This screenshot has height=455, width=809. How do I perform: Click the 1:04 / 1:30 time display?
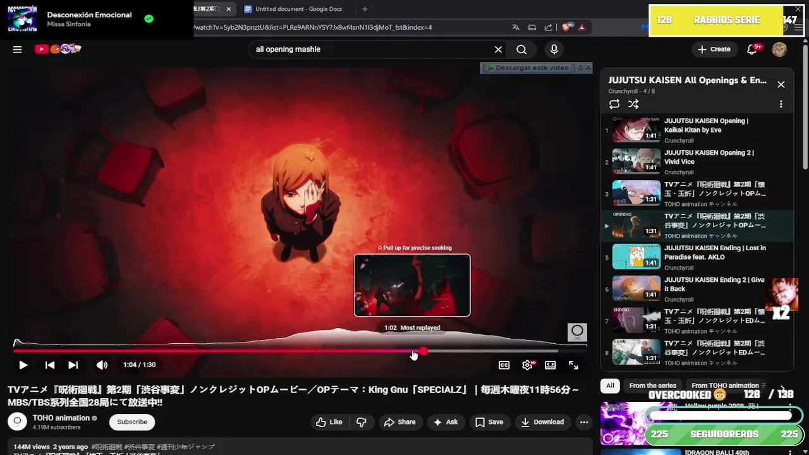click(139, 365)
